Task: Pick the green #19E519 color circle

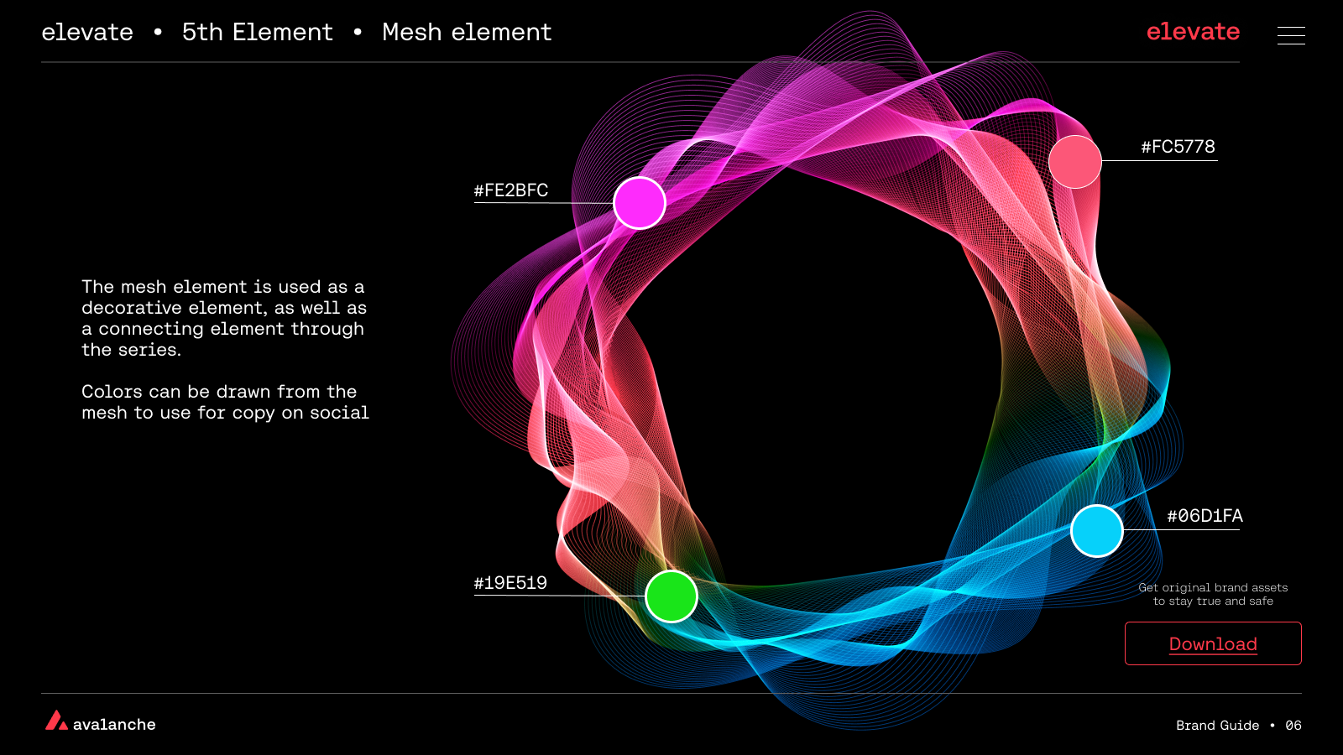Action: pos(671,596)
